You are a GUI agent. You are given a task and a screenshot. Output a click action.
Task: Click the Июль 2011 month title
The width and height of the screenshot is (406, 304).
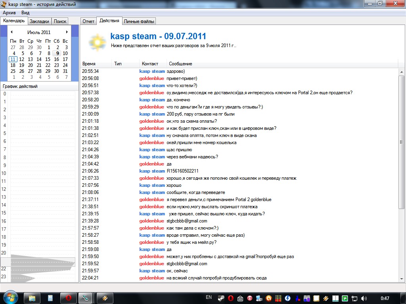tap(39, 32)
